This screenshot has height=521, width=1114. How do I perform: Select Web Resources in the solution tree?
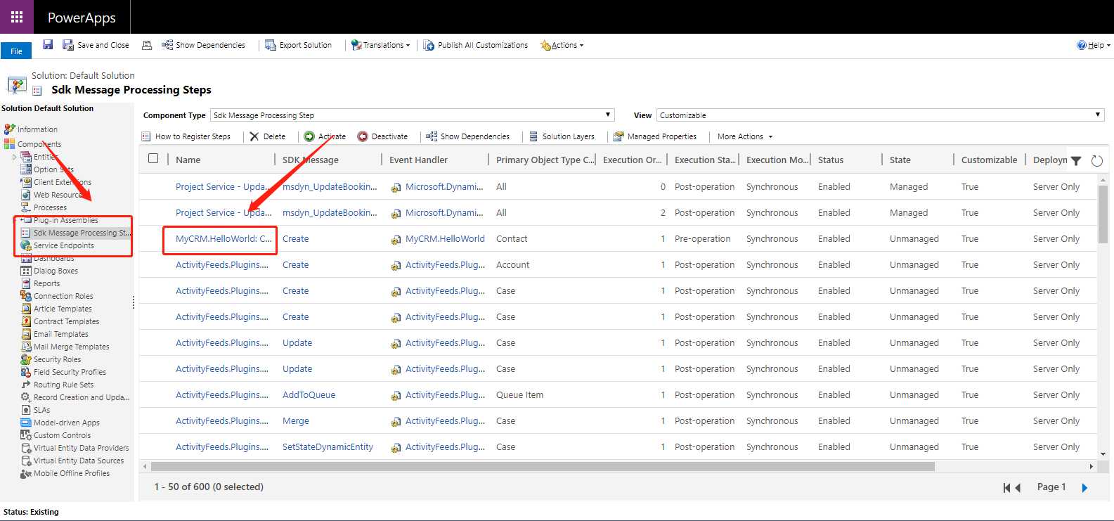[59, 195]
